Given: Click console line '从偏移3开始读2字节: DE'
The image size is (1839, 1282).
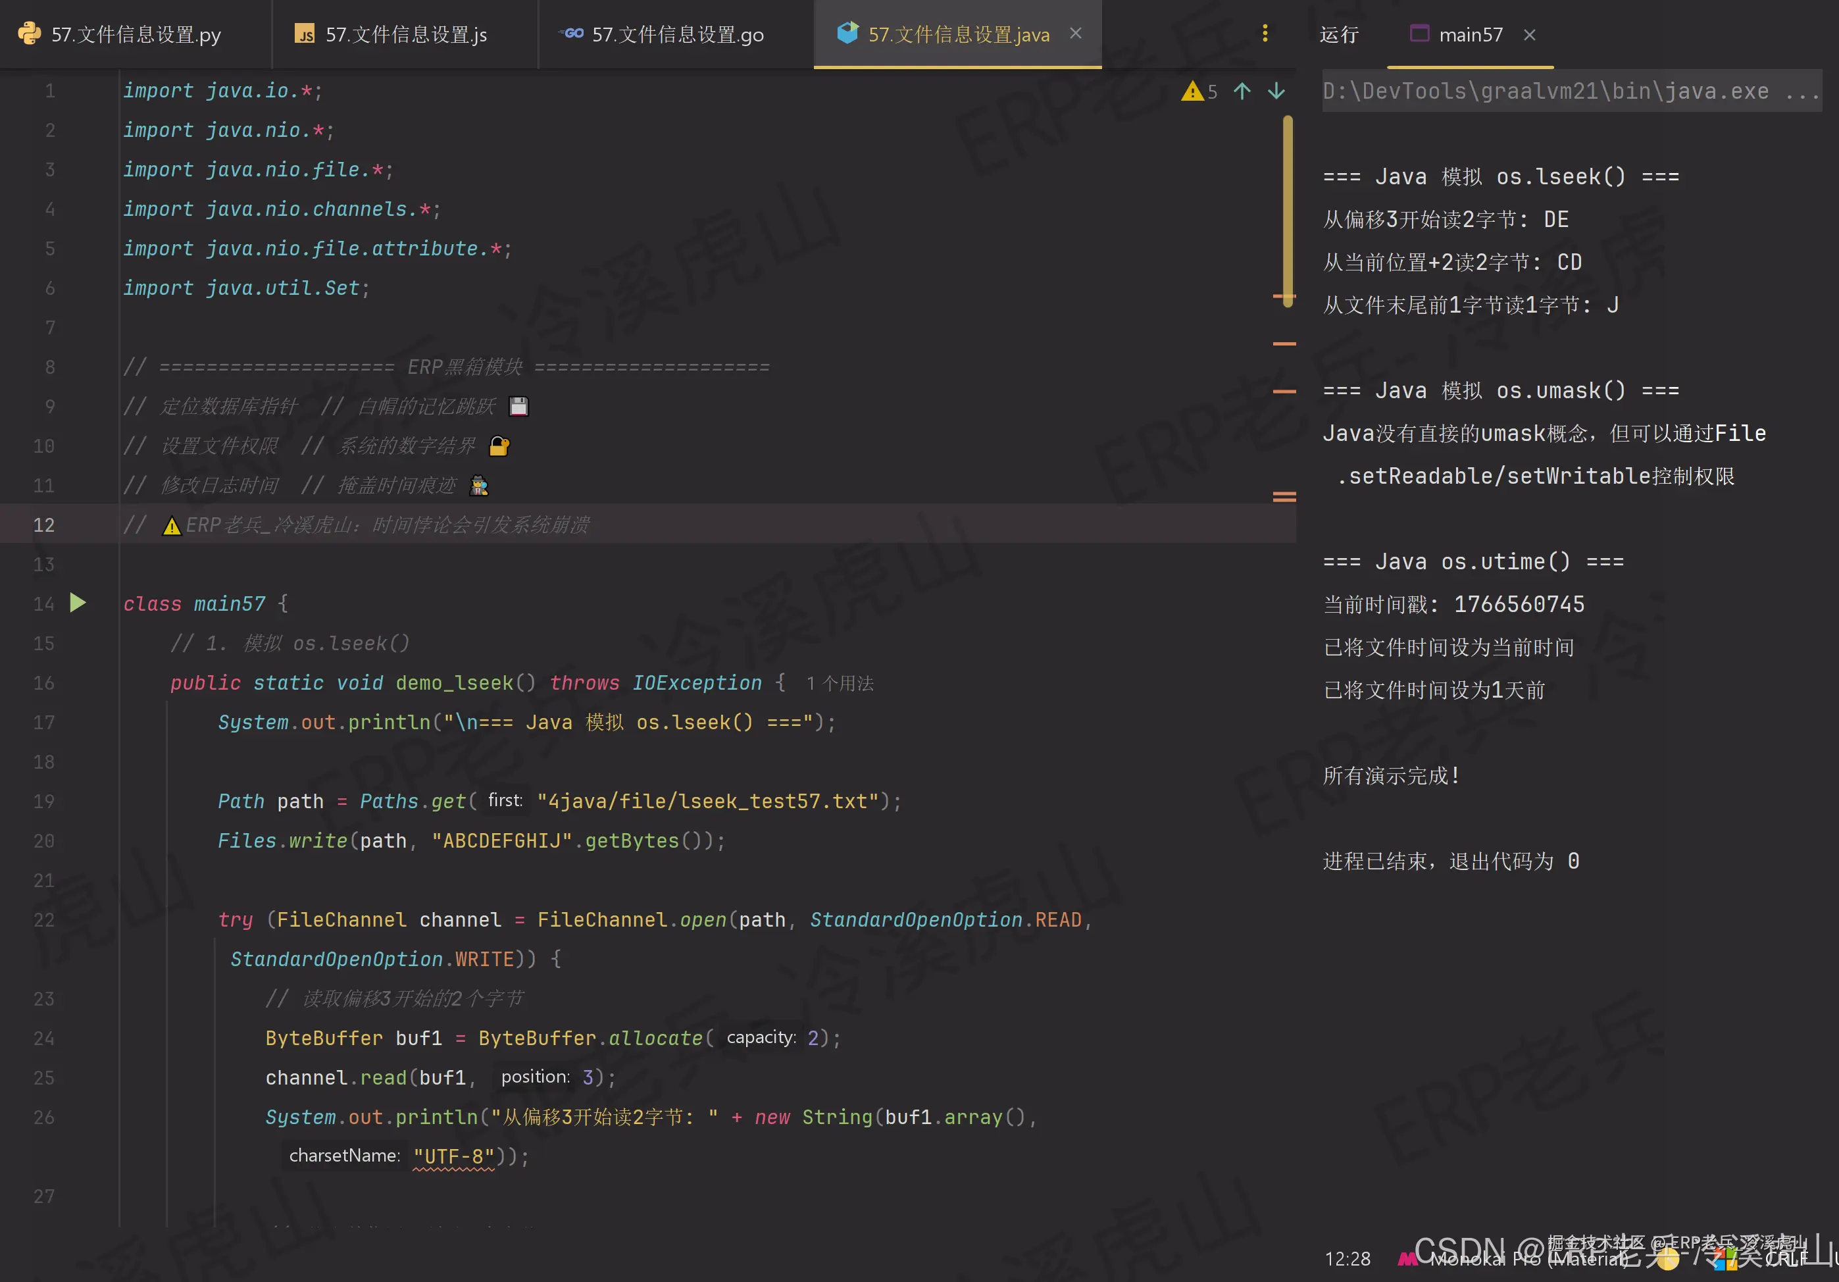Looking at the screenshot, I should pos(1446,220).
